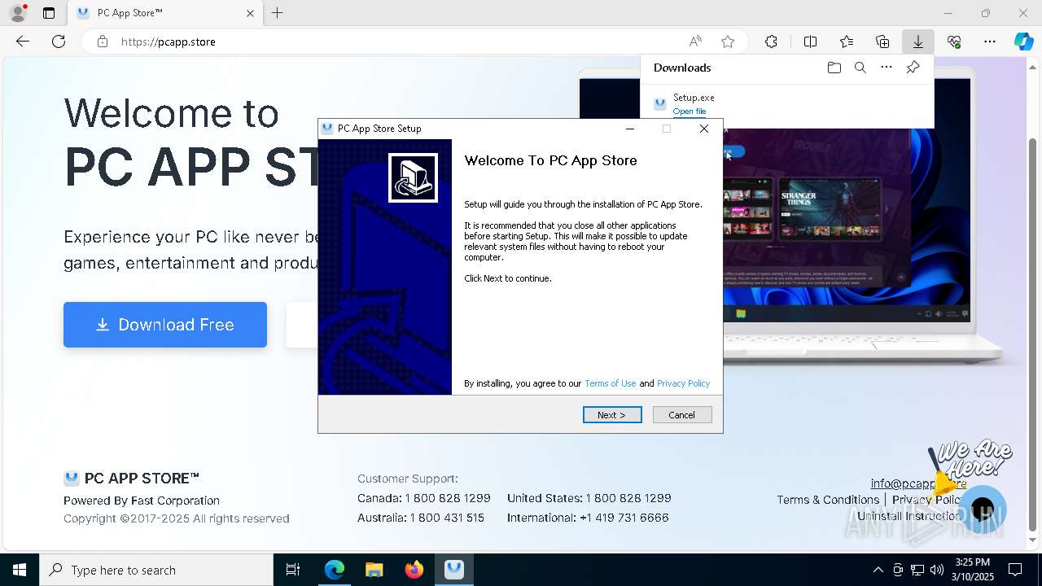
Task: Click the Australia support number 1 800 431 515
Action: (x=447, y=518)
